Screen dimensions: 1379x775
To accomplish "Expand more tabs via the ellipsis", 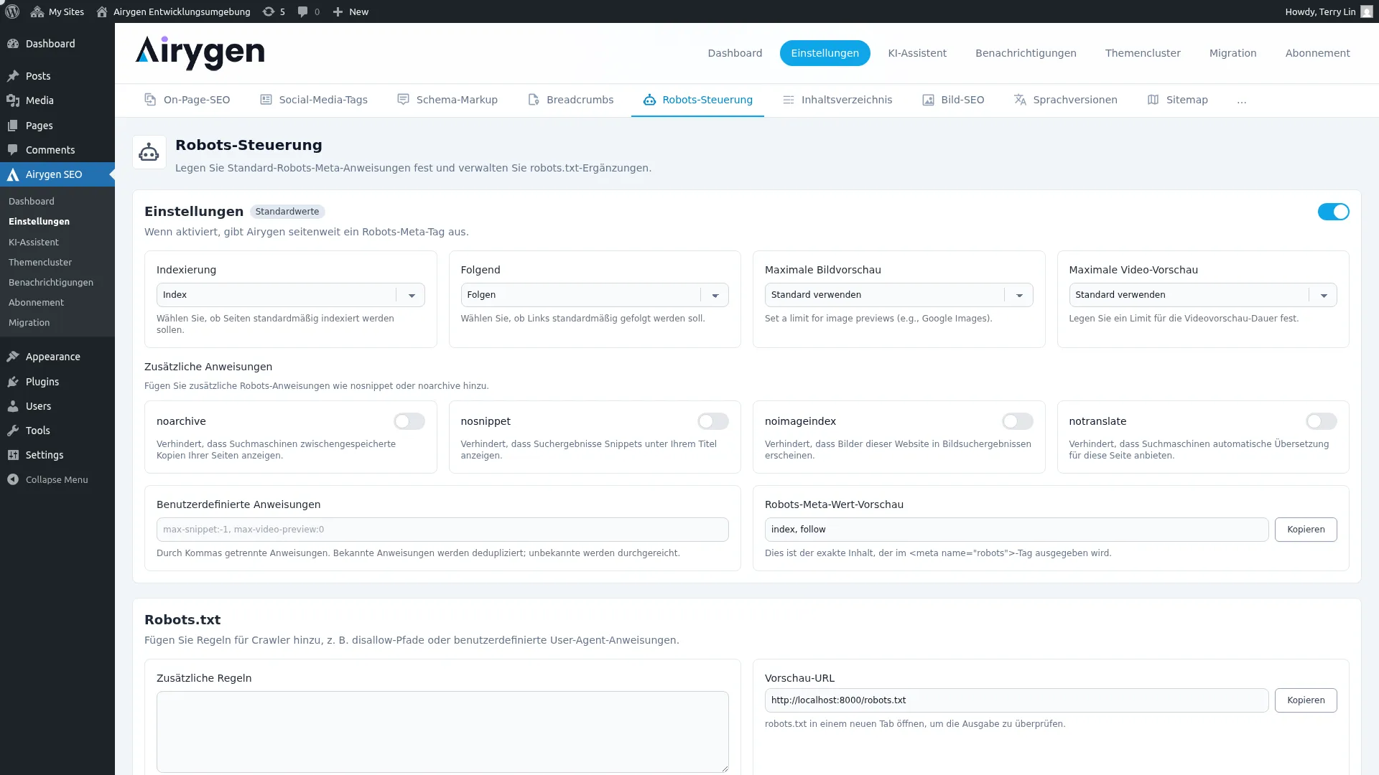I will coord(1242,100).
